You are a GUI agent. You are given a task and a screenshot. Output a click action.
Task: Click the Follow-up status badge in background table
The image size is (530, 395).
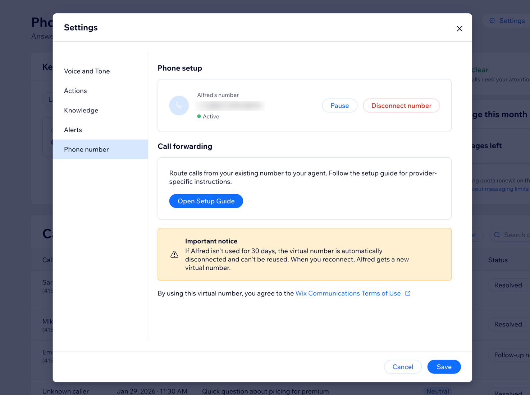click(509, 355)
